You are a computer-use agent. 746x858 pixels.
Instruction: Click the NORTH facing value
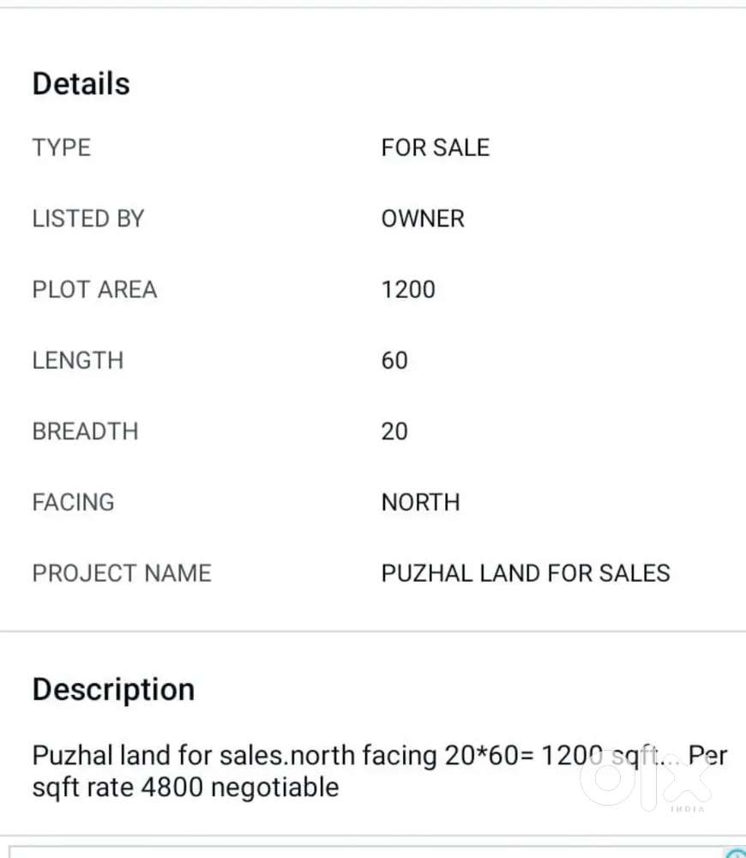point(420,502)
